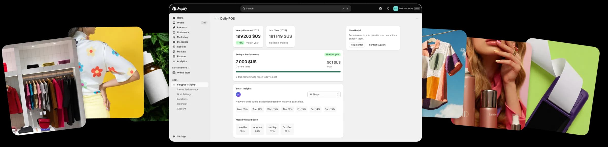The image size is (608, 147).
Task: Open Goal Settings page
Action: (x=184, y=94)
